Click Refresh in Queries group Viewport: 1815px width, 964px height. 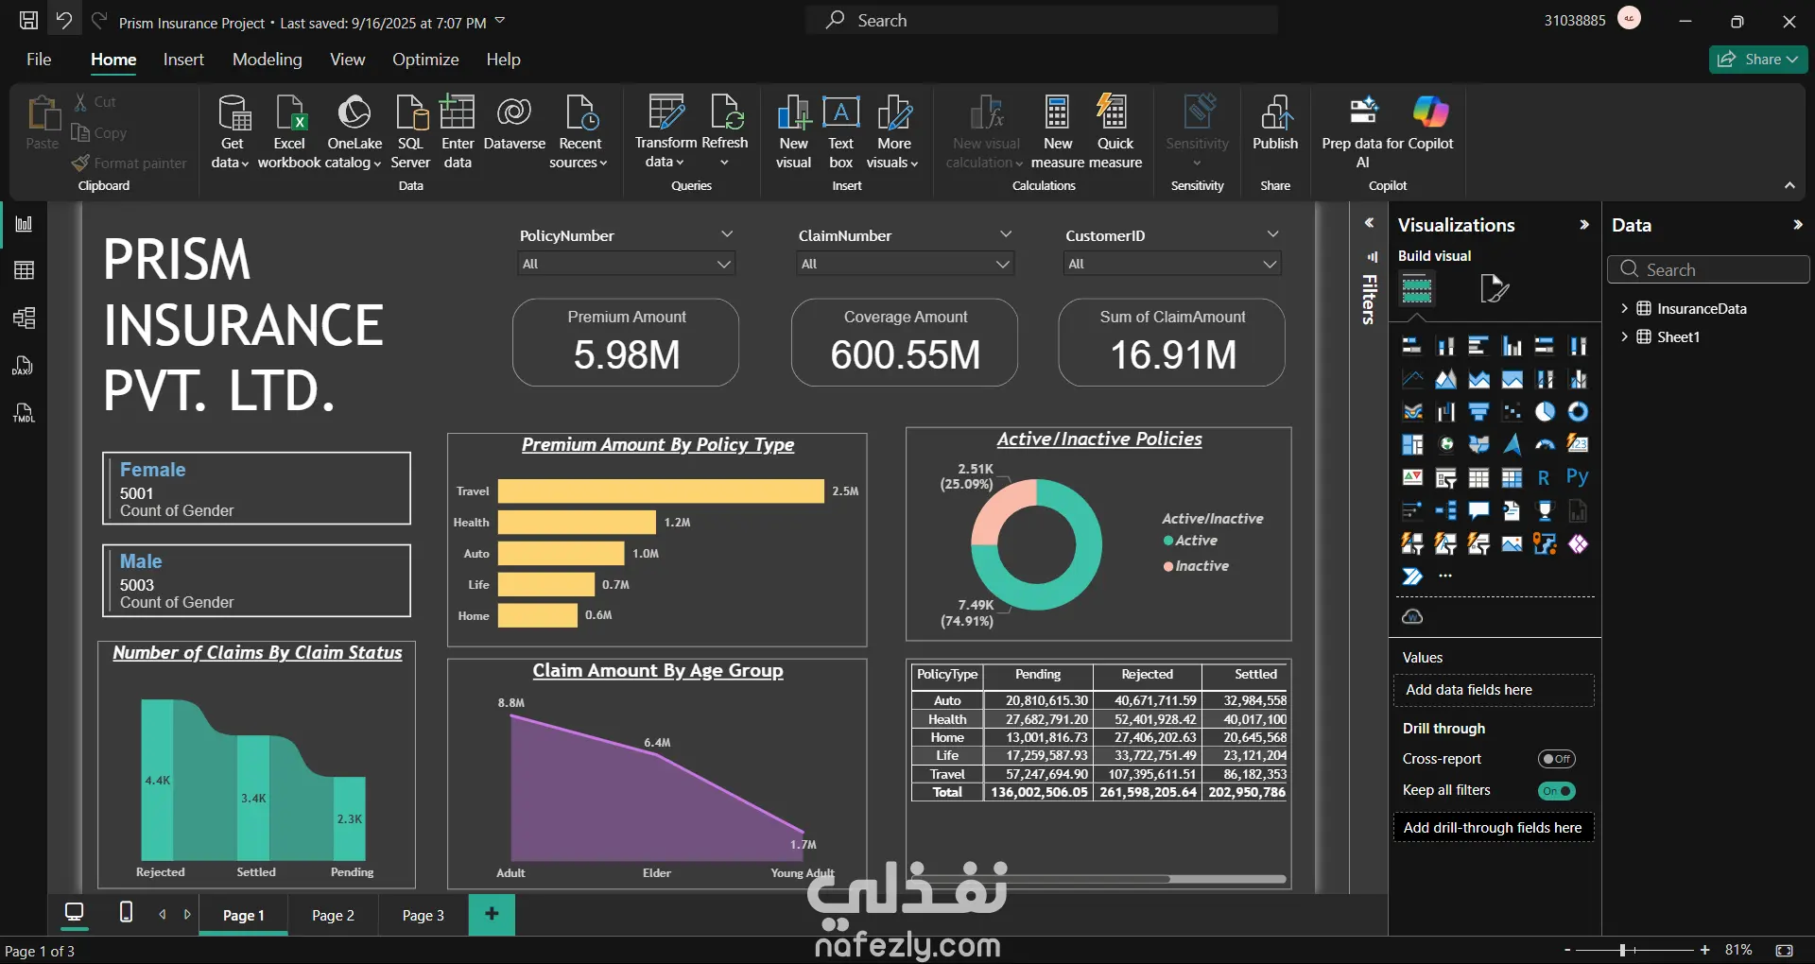pyautogui.click(x=725, y=131)
